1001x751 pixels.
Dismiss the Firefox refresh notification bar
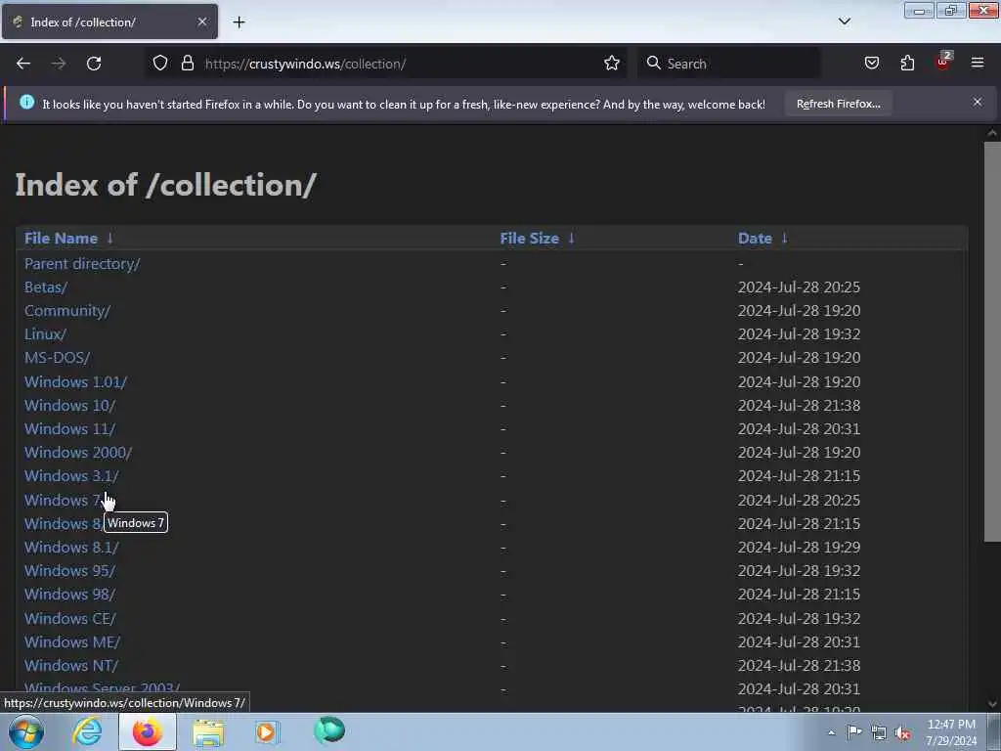coord(978,102)
